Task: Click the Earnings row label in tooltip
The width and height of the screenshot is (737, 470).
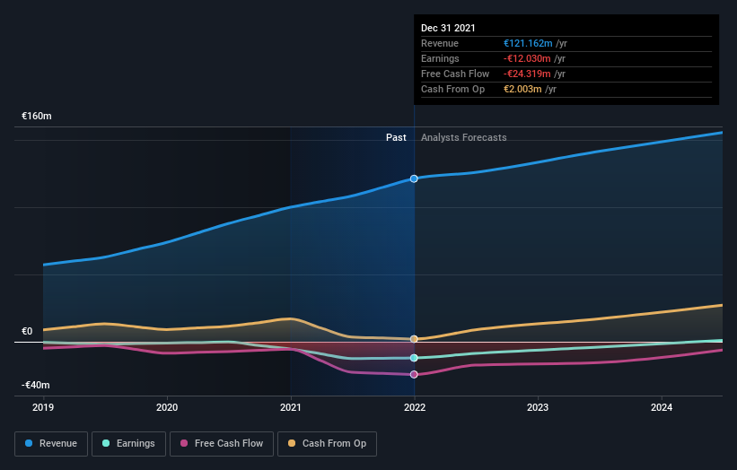Action: pos(440,58)
